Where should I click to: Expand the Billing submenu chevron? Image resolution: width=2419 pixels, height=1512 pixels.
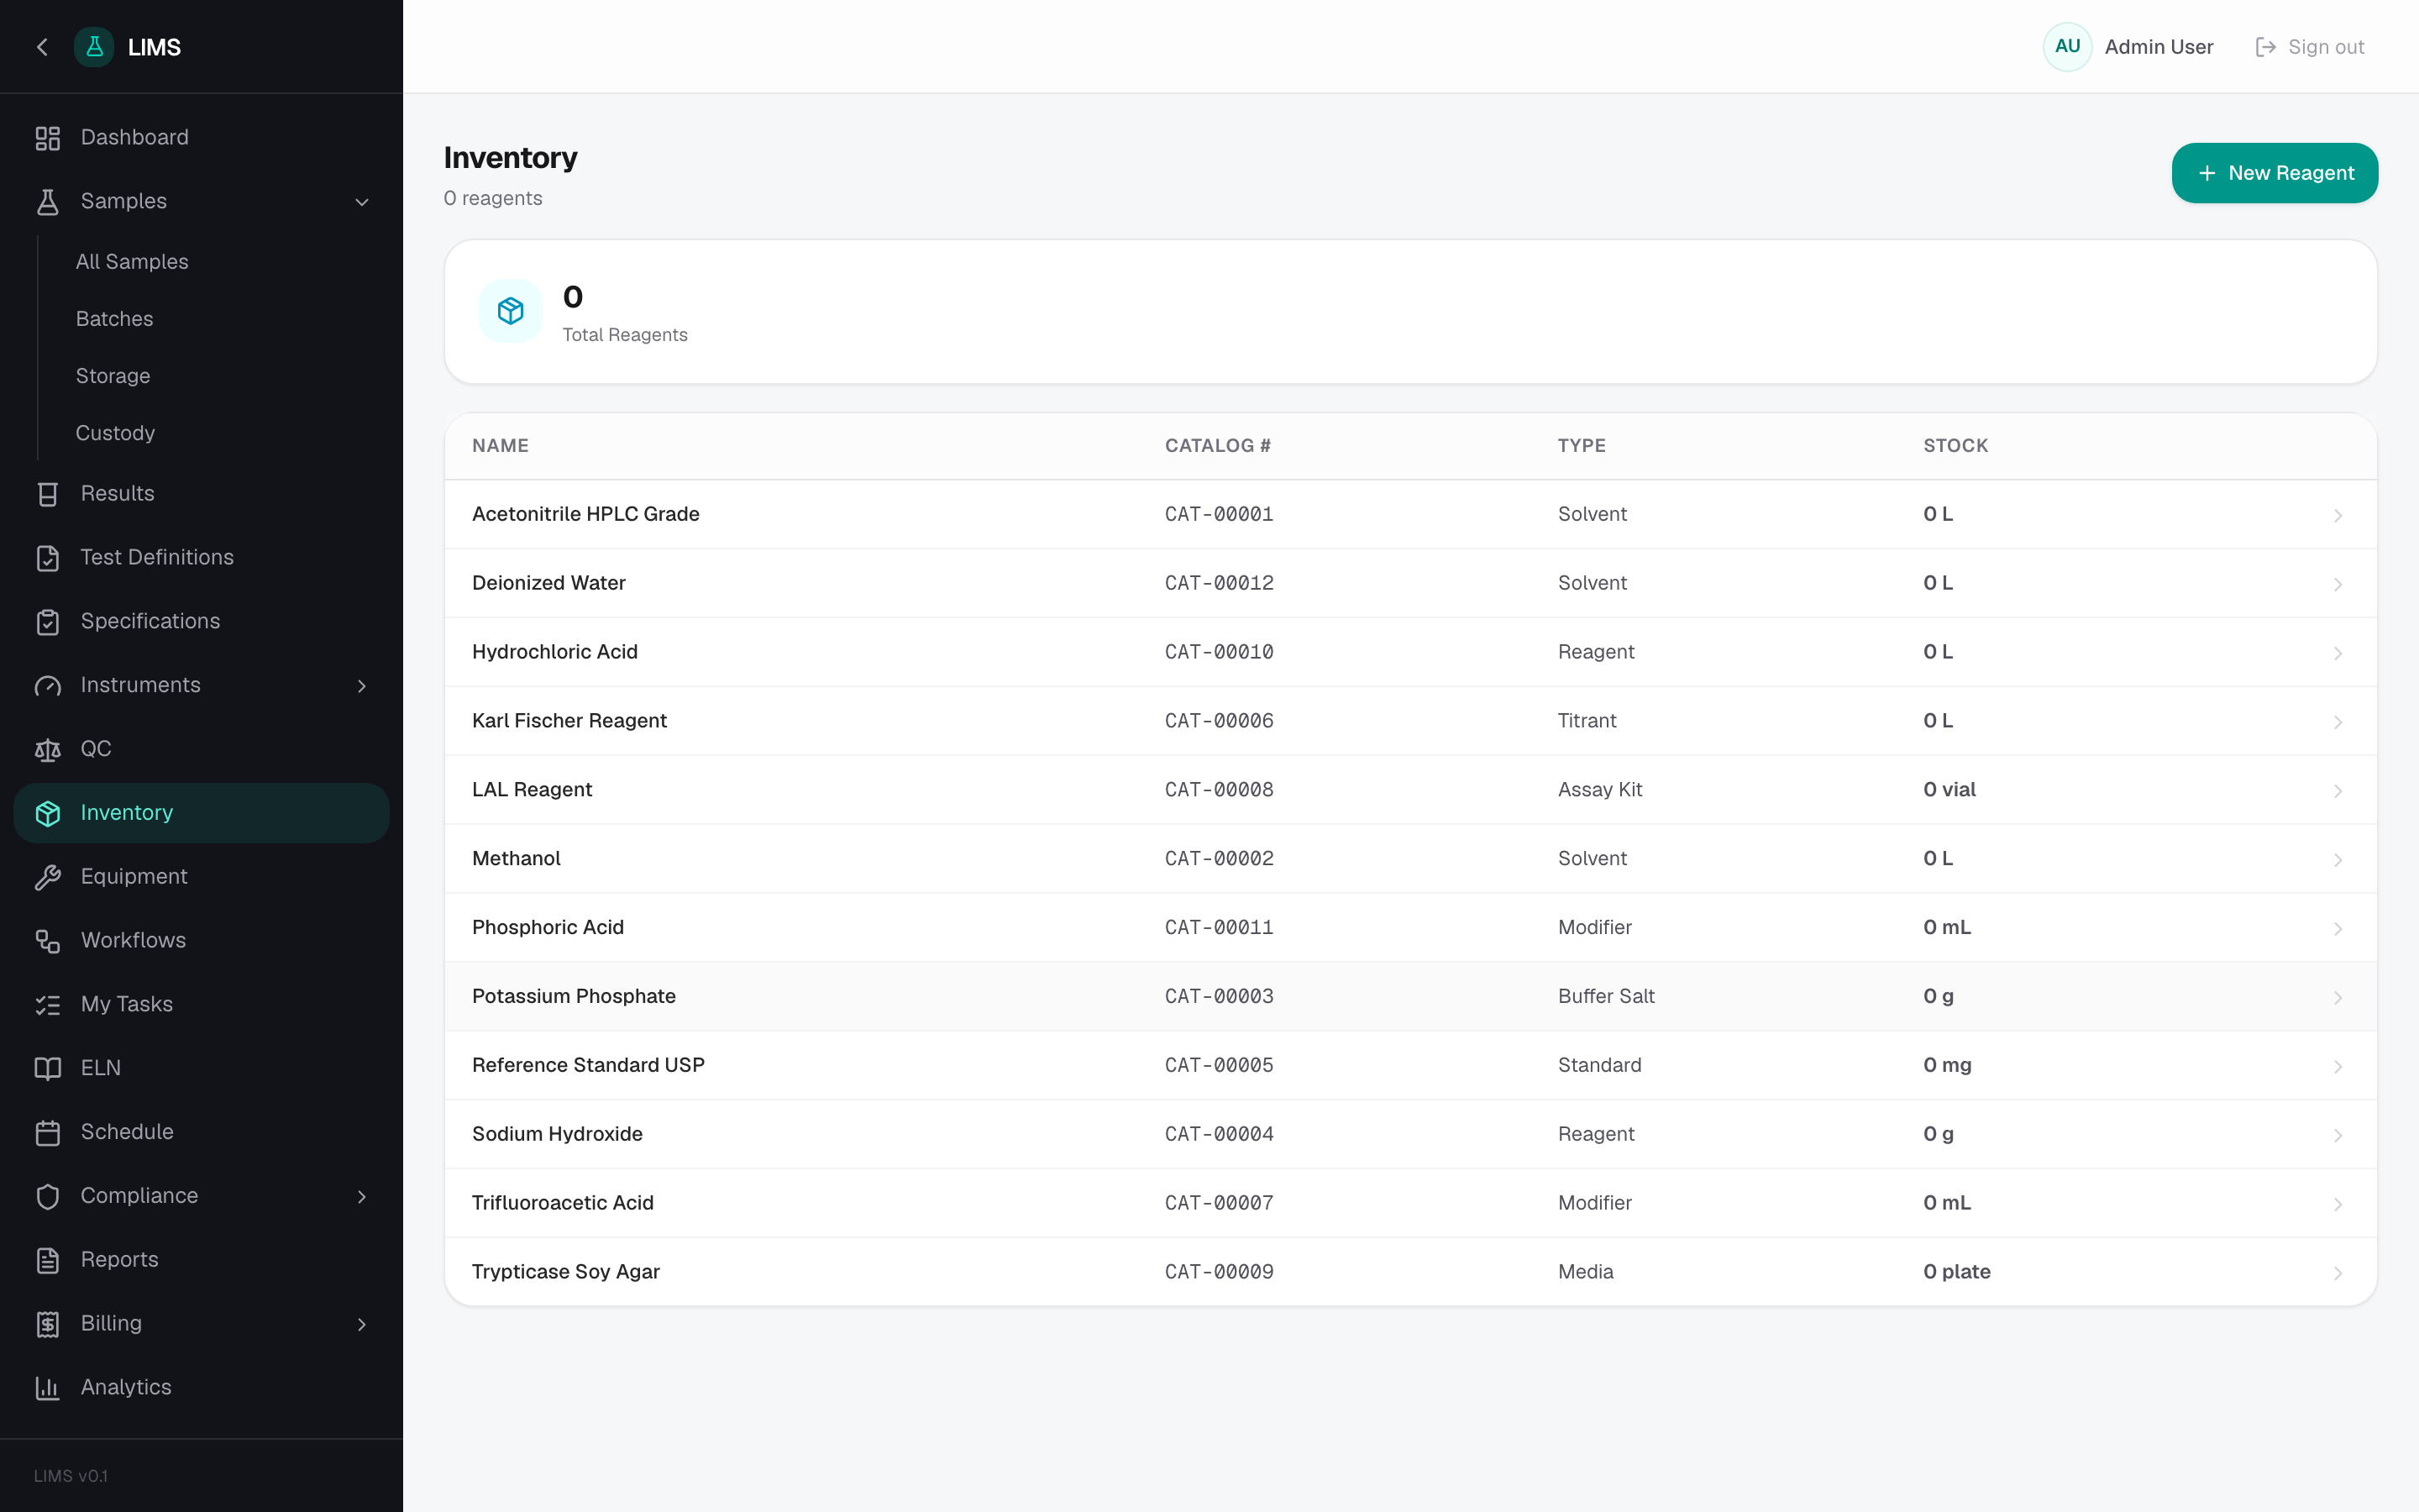coord(362,1325)
